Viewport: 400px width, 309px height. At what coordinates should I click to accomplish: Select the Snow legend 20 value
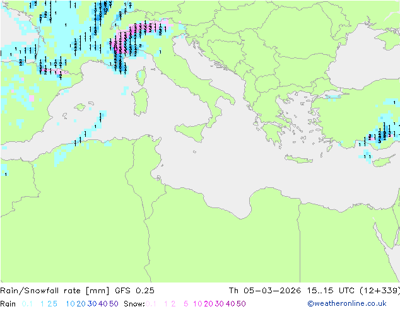click(208, 304)
